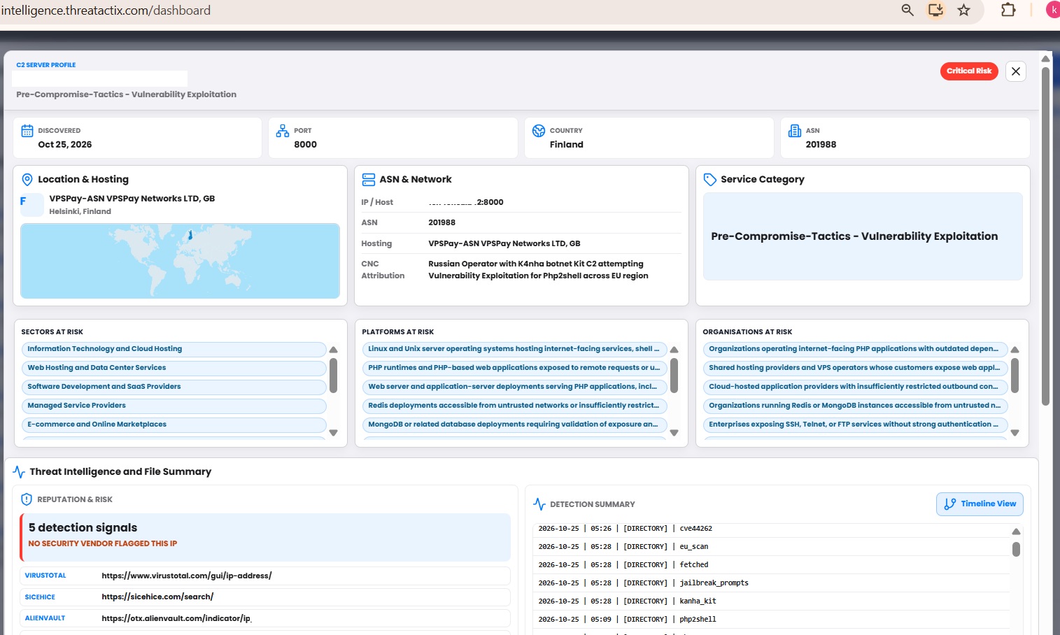The image size is (1060, 635).
Task: Select Shared hosting providers organisation tag
Action: (855, 368)
